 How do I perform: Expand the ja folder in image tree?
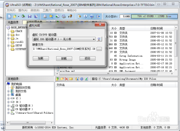8,38
